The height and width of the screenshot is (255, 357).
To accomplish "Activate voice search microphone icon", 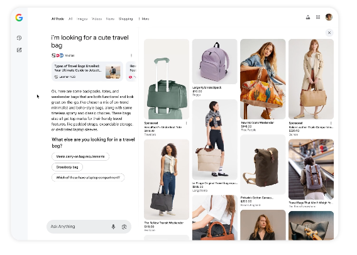I will 113,227.
